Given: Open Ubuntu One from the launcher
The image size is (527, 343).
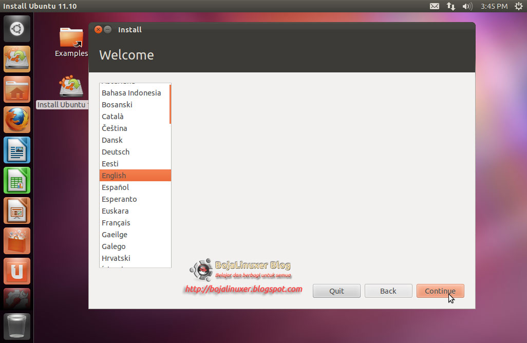Looking at the screenshot, I should (17, 271).
